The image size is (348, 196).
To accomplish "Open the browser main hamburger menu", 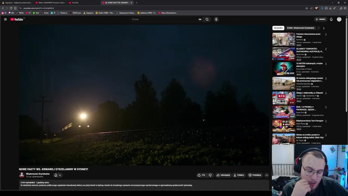I will (345, 8).
